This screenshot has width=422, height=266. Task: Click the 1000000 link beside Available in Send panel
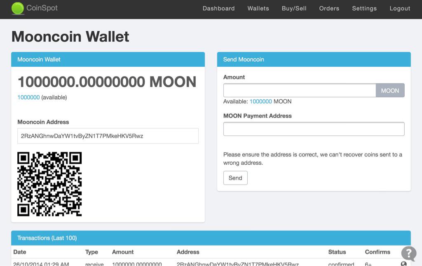[x=261, y=101]
